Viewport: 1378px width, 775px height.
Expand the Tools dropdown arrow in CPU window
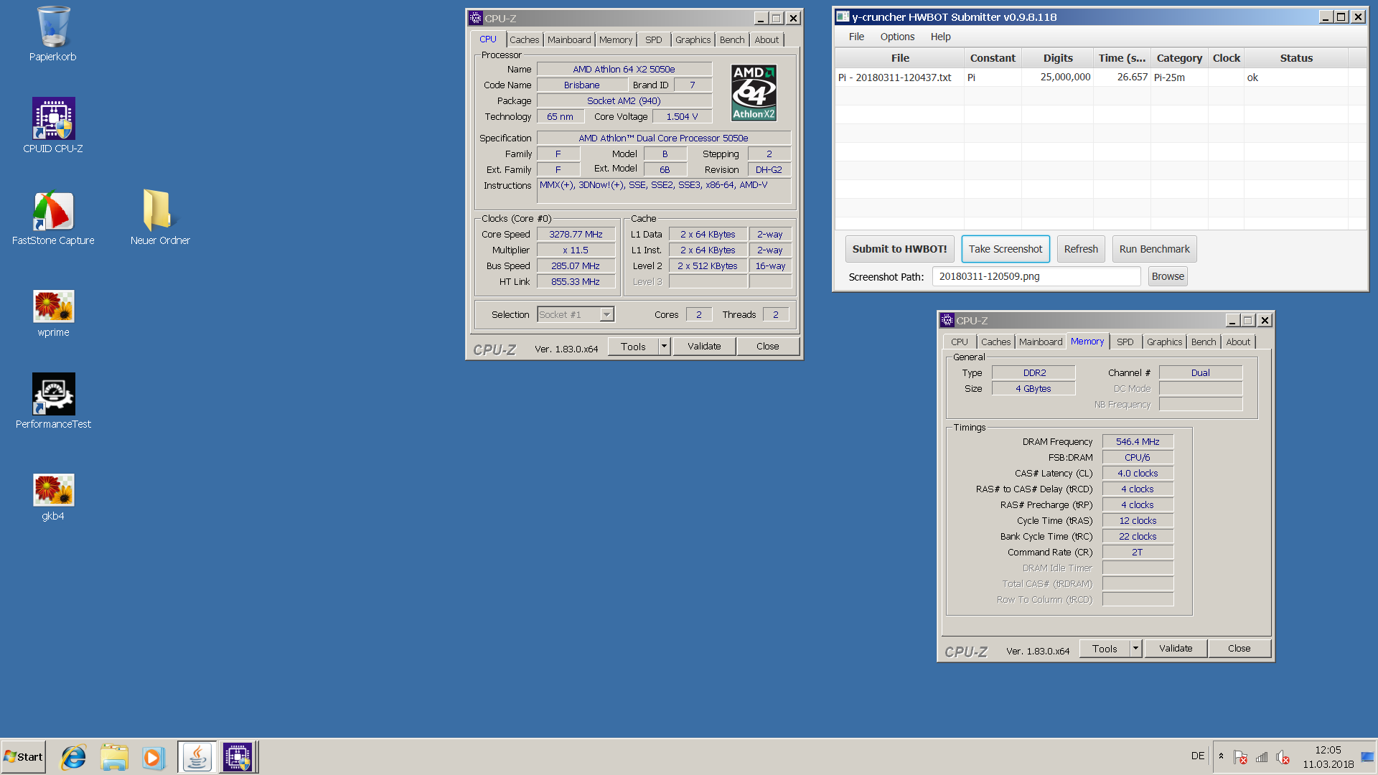[x=664, y=347]
